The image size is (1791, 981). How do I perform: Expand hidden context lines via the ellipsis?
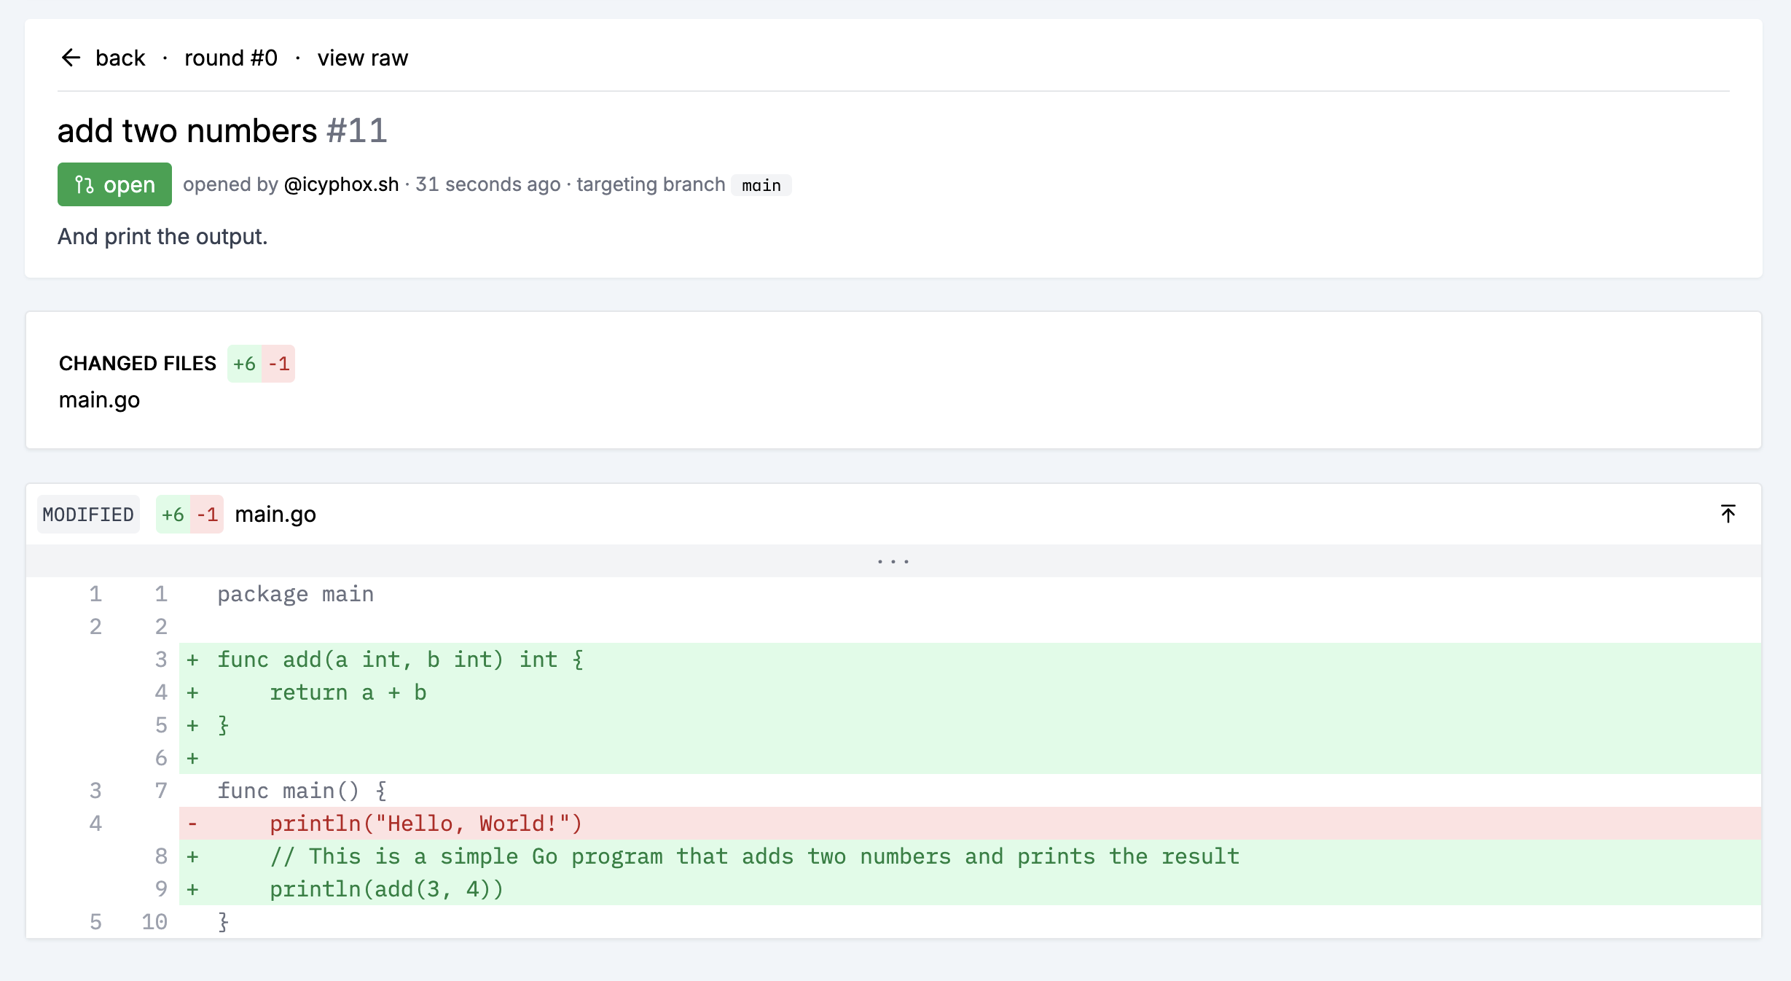point(892,560)
